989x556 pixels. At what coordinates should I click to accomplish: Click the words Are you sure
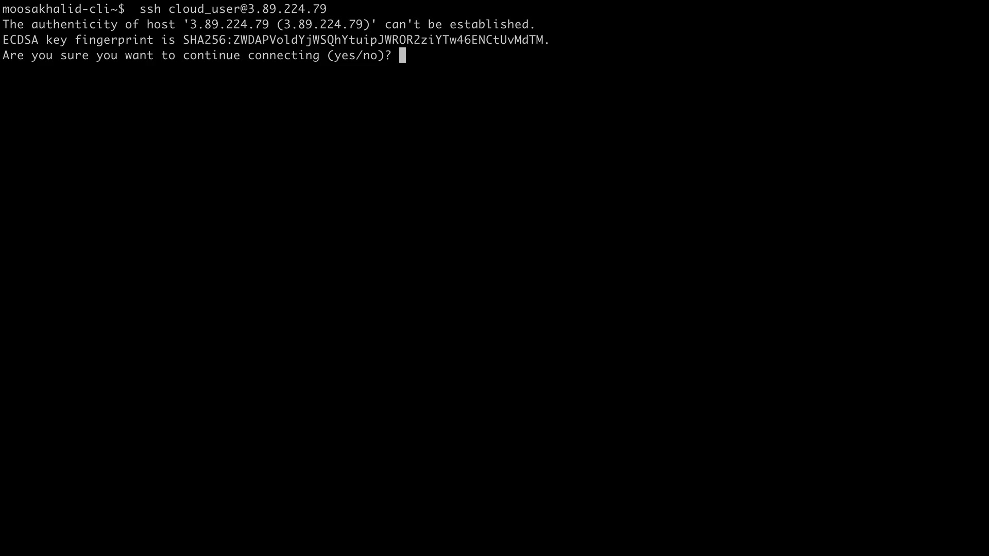point(45,56)
